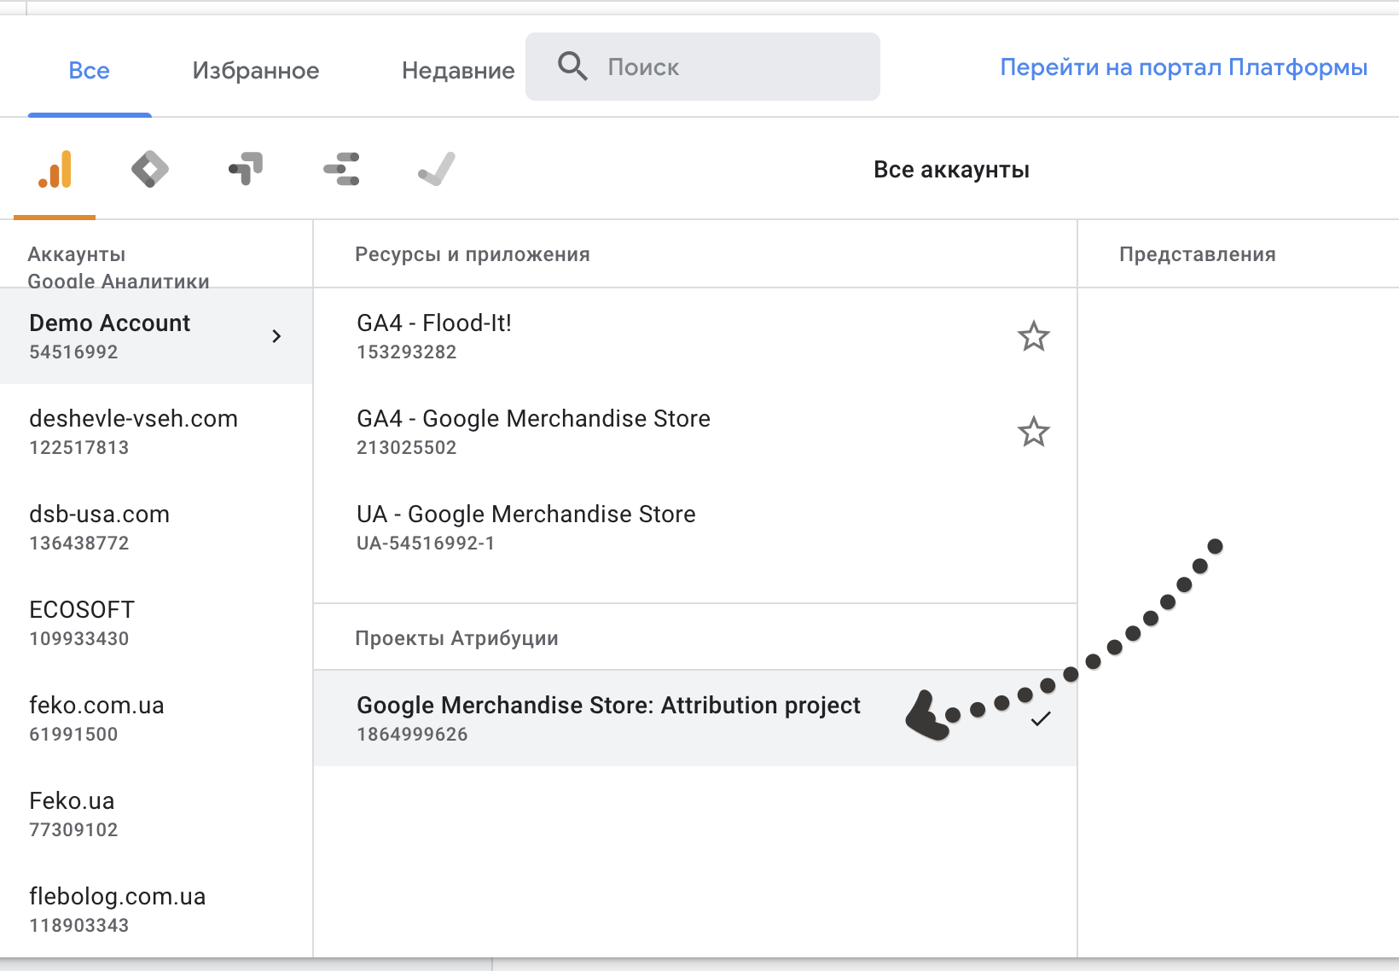The height and width of the screenshot is (971, 1399).
Task: Open the UA - Google Merchandise Store property
Action: pyautogui.click(x=525, y=527)
